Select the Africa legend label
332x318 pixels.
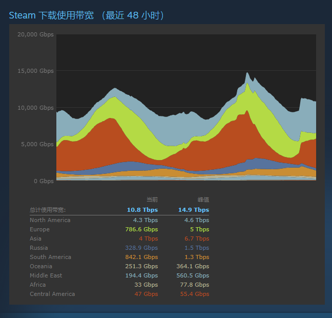point(38,285)
